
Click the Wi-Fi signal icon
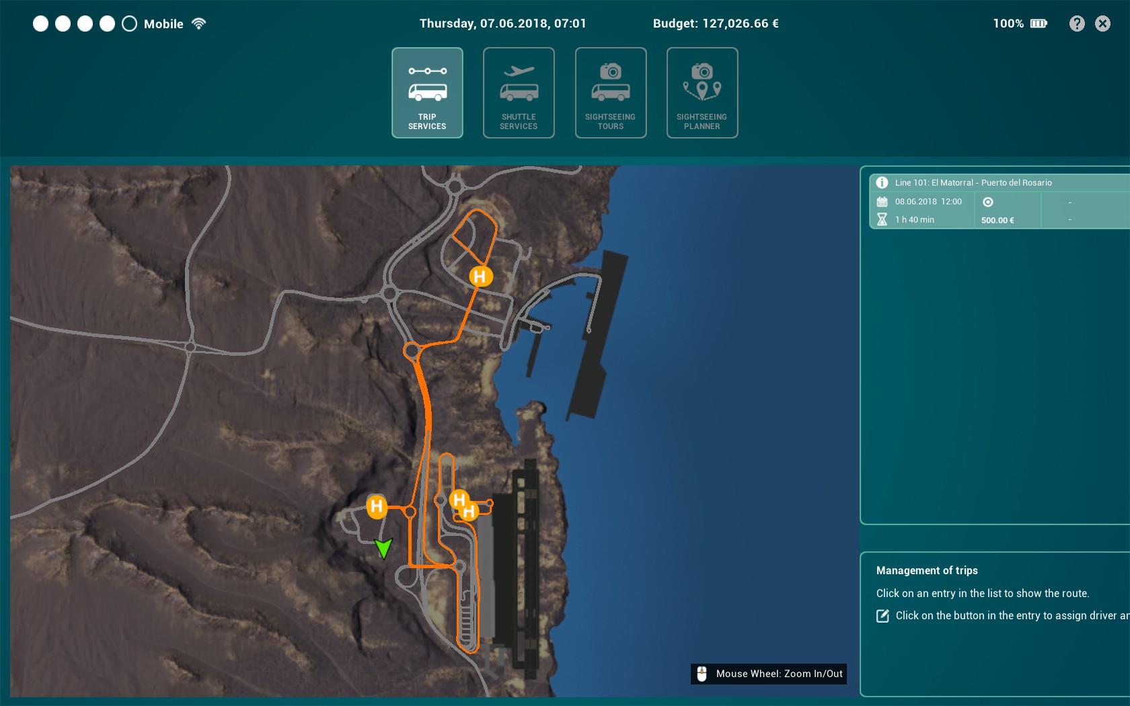click(x=198, y=24)
